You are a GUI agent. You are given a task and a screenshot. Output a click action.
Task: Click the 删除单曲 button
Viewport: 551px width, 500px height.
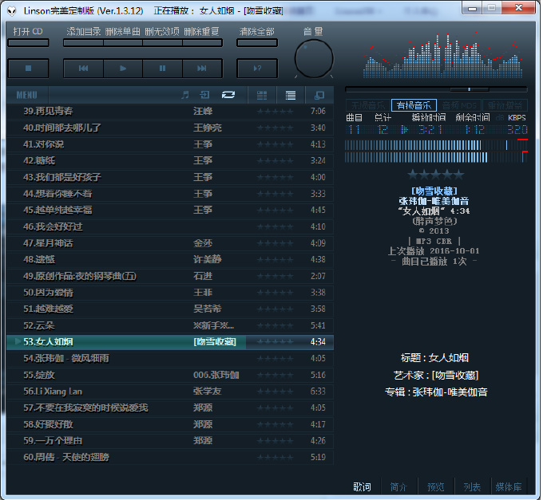click(123, 43)
